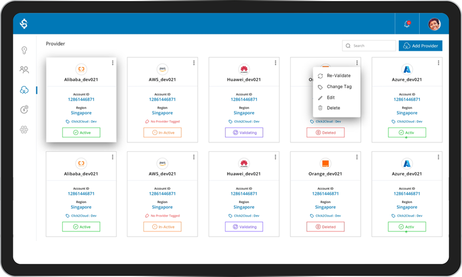
Task: Click the Huawei logo on upper-row card
Action: point(244,69)
